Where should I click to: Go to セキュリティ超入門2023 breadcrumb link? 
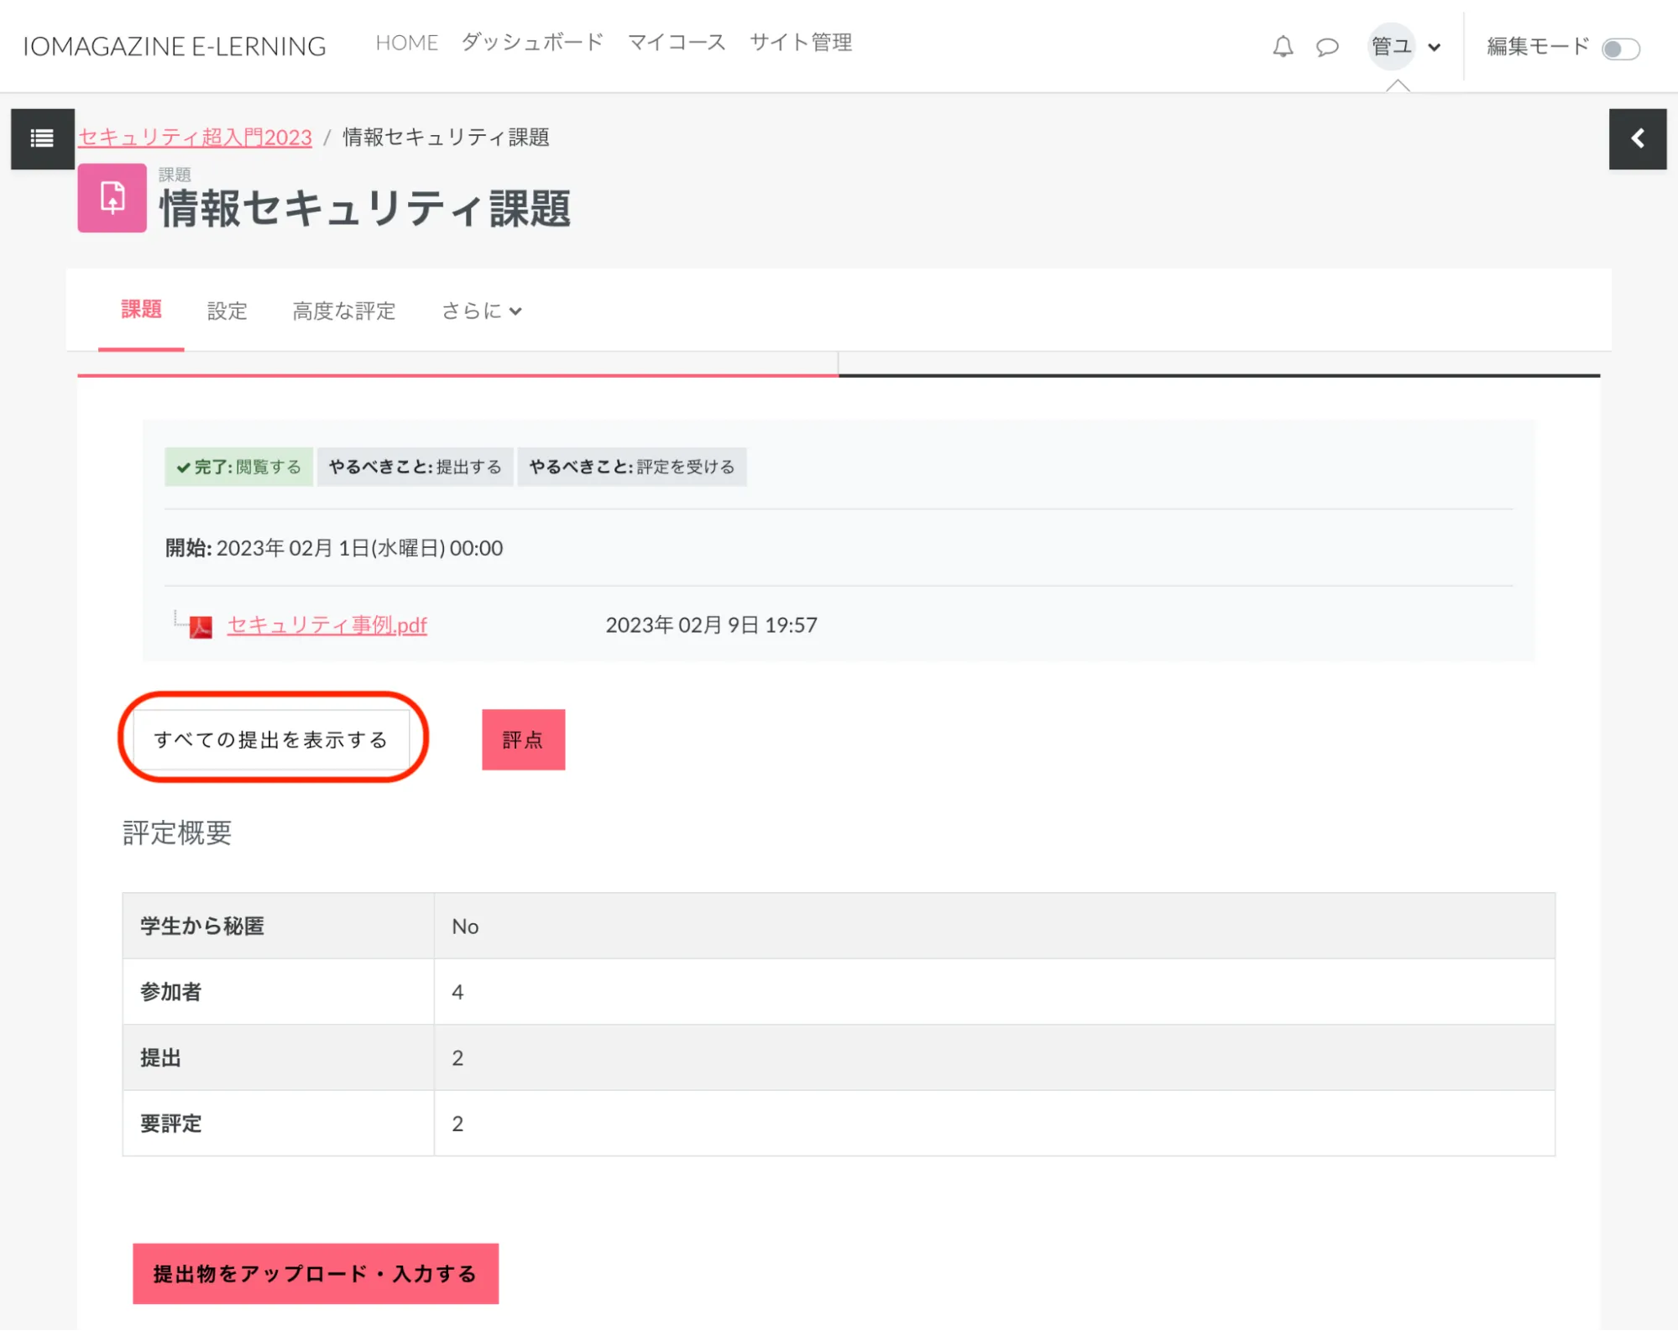[x=195, y=138]
